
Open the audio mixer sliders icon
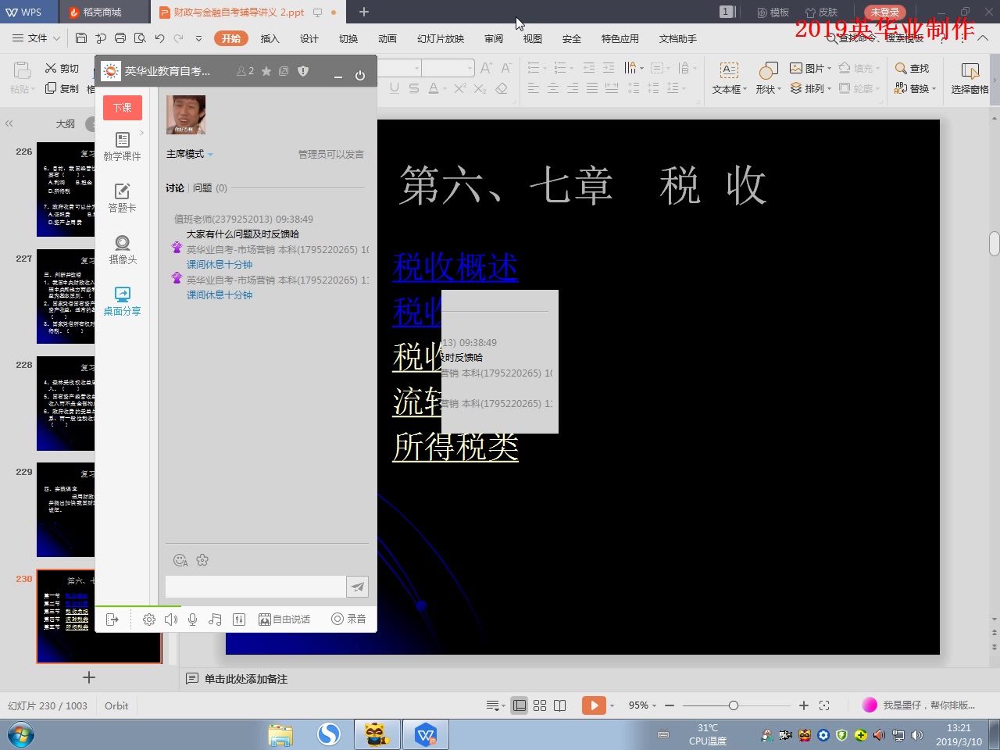tap(240, 620)
